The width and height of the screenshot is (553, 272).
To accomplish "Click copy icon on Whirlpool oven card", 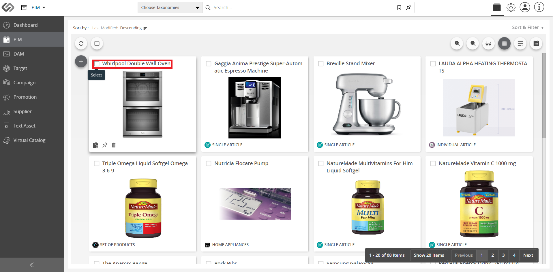I will (x=95, y=145).
